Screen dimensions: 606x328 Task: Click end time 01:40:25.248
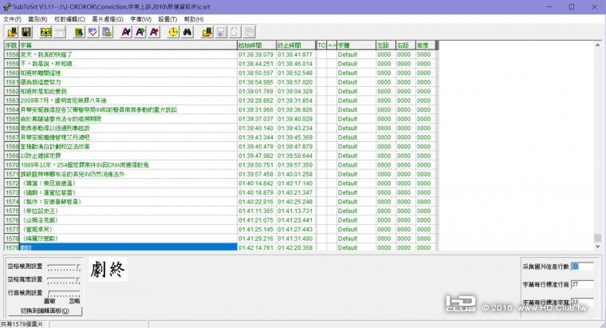pyautogui.click(x=295, y=202)
